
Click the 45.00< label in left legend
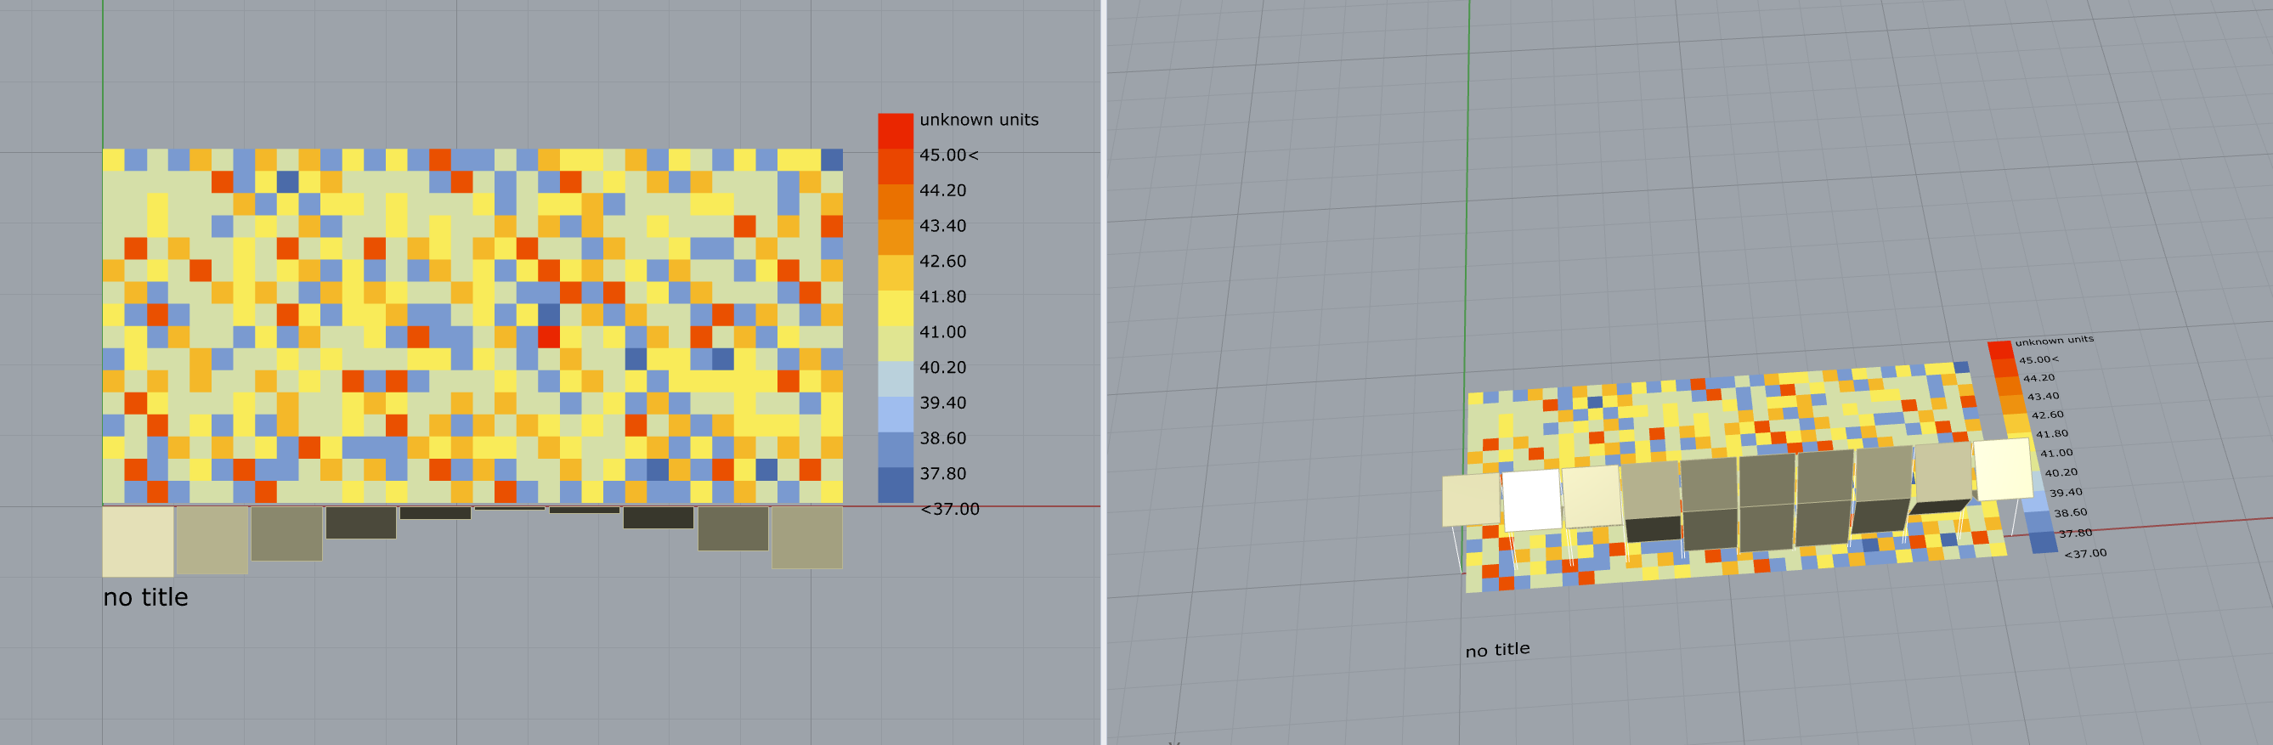[x=948, y=155]
